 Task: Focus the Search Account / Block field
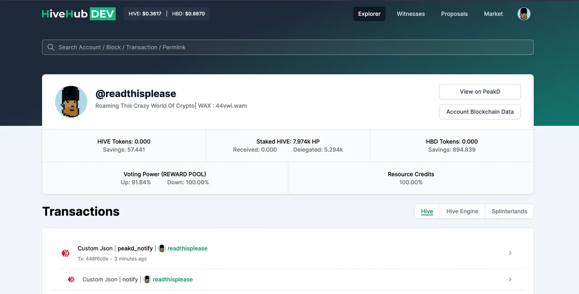tap(288, 47)
